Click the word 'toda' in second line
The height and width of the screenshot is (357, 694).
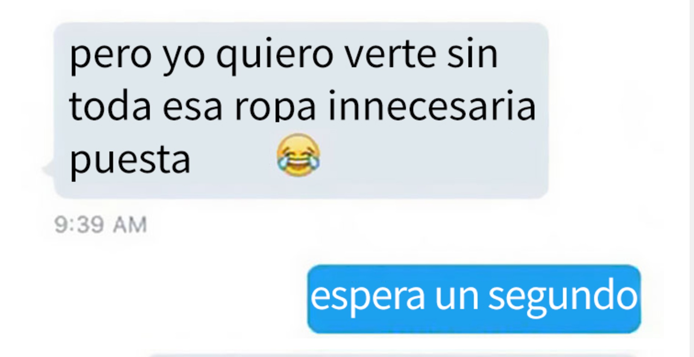click(x=110, y=106)
